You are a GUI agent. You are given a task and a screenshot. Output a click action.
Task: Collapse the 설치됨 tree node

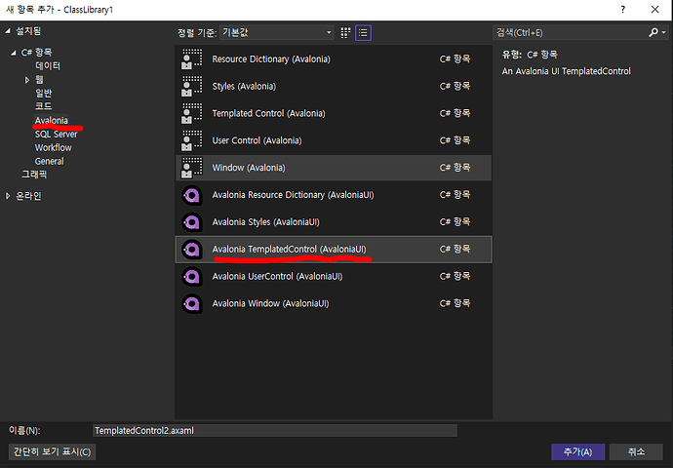pos(8,31)
